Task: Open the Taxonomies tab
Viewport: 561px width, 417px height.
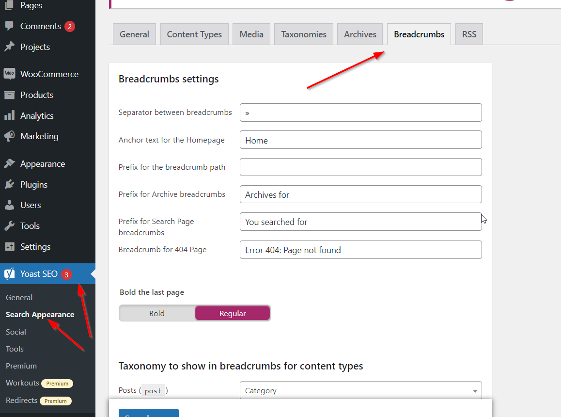Action: click(x=304, y=34)
